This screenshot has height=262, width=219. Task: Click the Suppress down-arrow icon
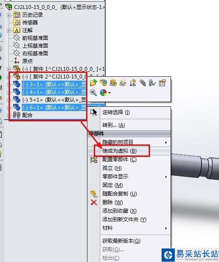point(132,83)
